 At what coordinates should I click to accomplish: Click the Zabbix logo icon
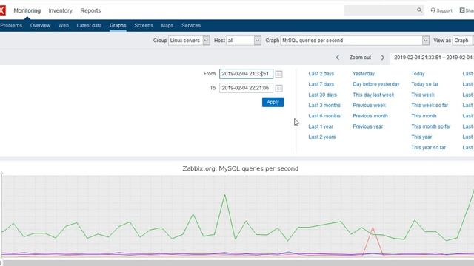(x=2, y=10)
